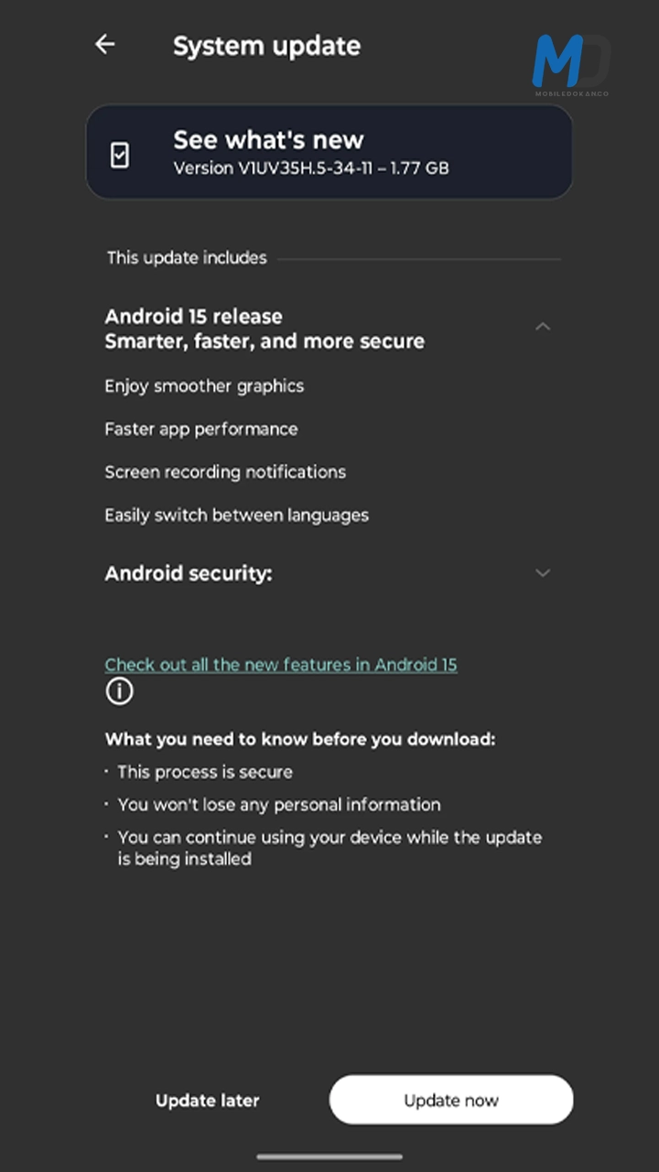Tap the update checkmark device icon
This screenshot has height=1172, width=659.
(120, 155)
